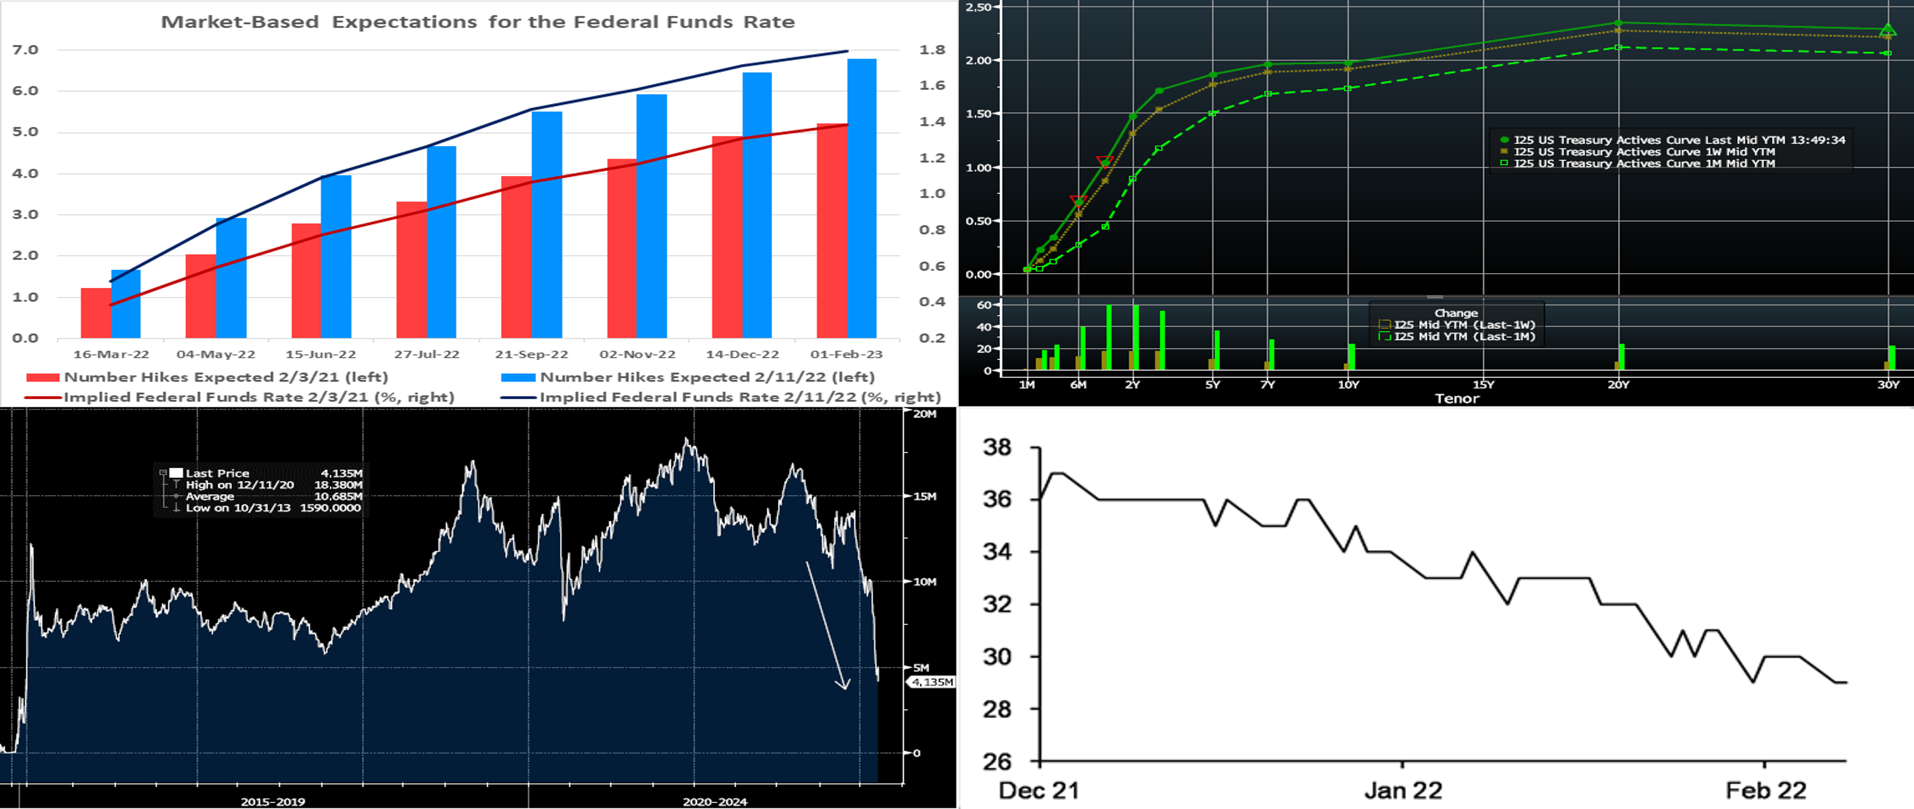Click the Average line marker icon
This screenshot has height=809, width=1914.
176,496
